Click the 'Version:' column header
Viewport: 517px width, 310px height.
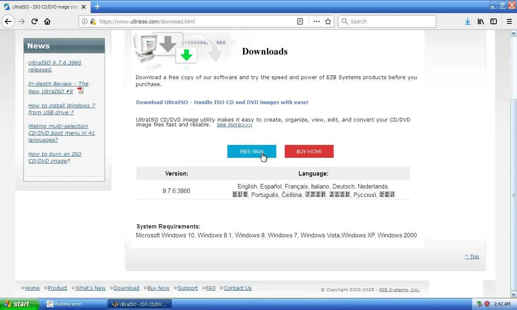(x=177, y=174)
